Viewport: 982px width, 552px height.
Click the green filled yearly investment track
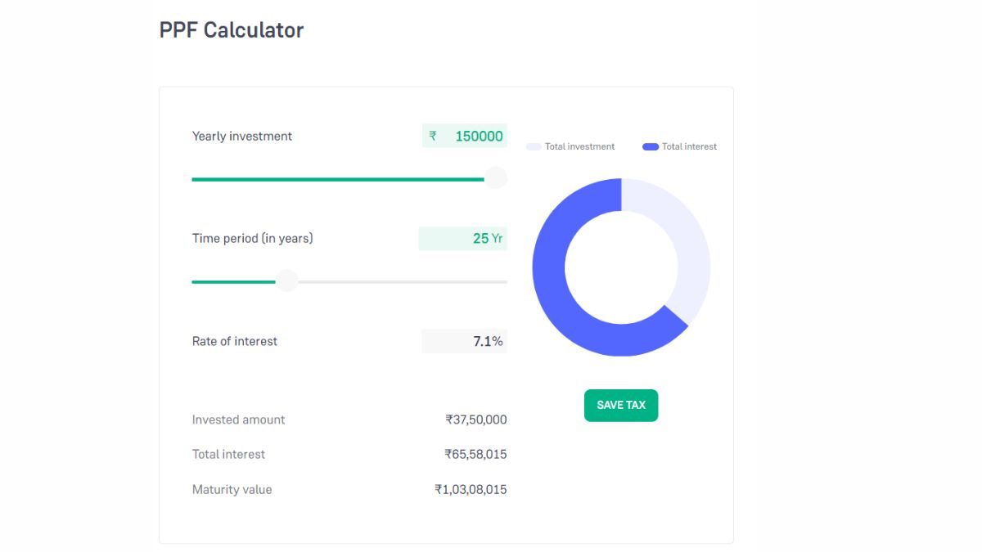[x=336, y=179]
